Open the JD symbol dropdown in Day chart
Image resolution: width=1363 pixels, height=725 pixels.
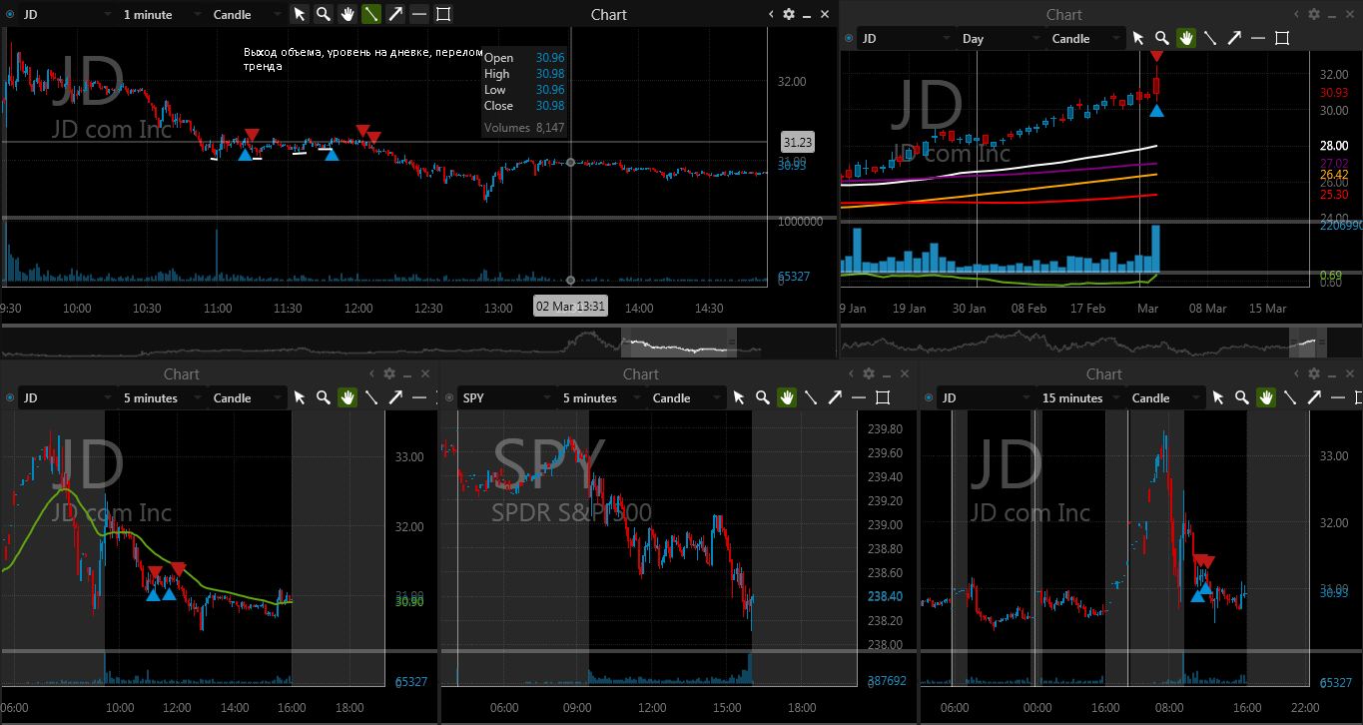click(905, 38)
